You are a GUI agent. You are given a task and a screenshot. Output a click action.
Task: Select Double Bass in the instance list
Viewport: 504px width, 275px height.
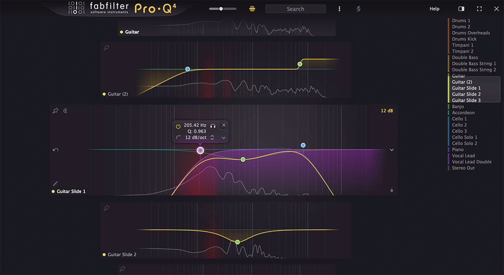tap(465, 57)
